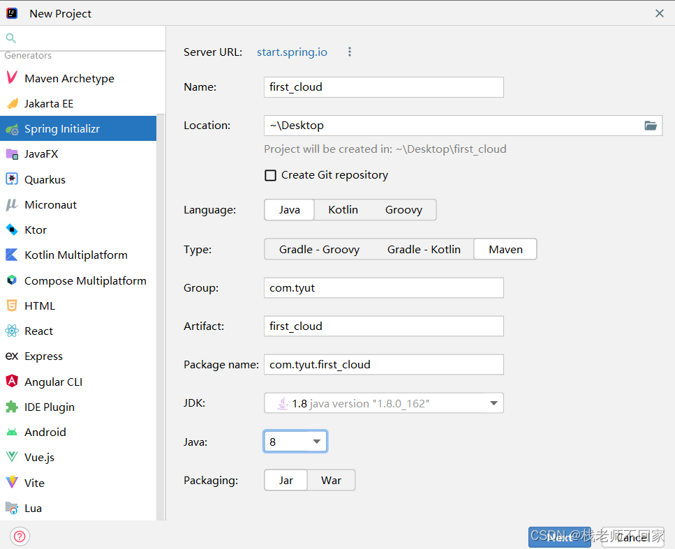
Task: Click the Maven Archetype generator icon
Action: tap(12, 78)
